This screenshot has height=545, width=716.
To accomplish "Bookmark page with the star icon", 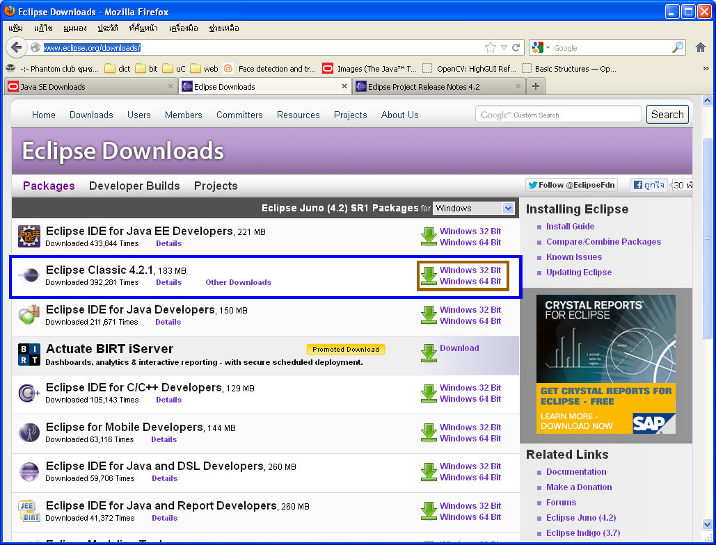I will point(491,47).
